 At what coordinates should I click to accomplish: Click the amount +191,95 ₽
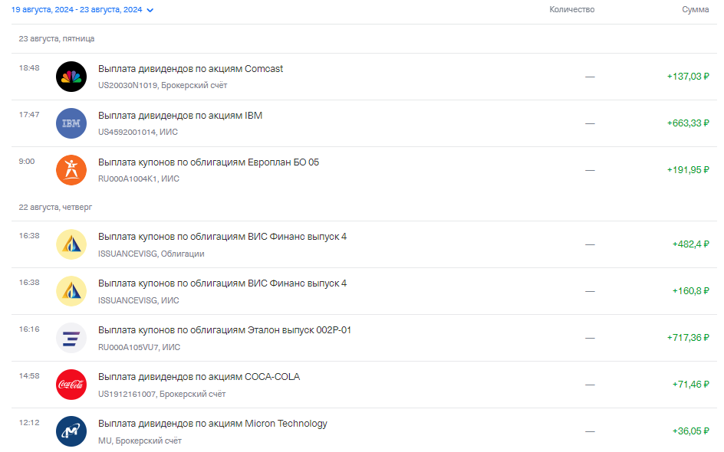coord(688,170)
